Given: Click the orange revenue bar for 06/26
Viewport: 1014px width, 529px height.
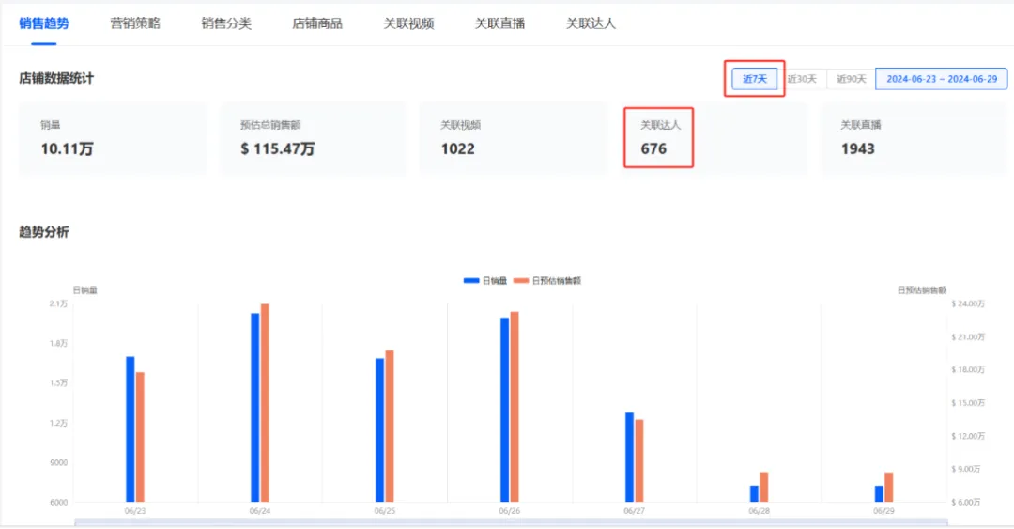Looking at the screenshot, I should point(515,407).
